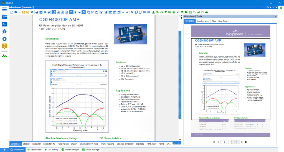Switch to the Configuration tab
The image size is (284, 152).
pyautogui.click(x=203, y=21)
